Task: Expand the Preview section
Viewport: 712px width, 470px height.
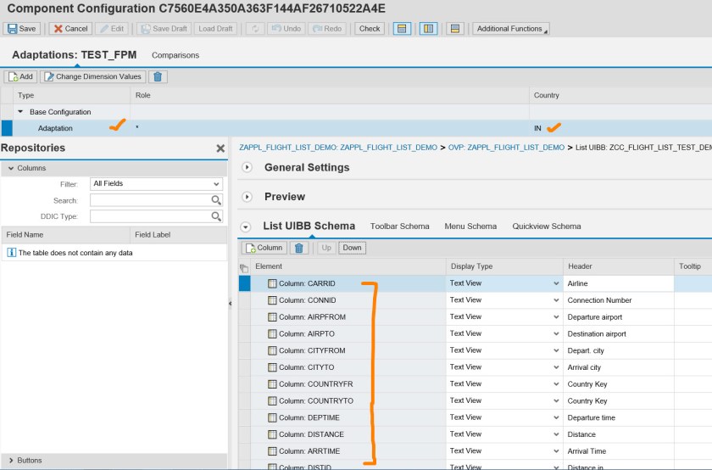Action: click(x=248, y=197)
